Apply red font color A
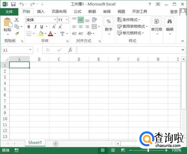This screenshot has height=154, width=187. pos(50,33)
